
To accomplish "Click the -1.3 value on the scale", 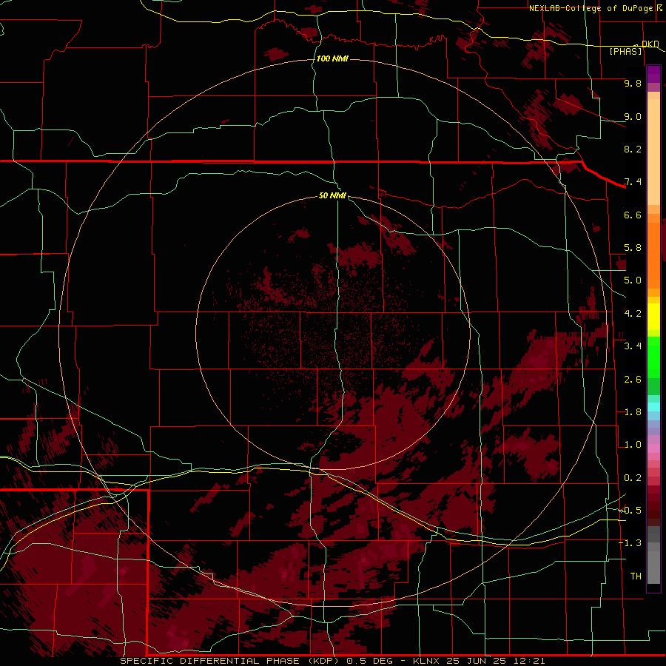I will tap(630, 543).
